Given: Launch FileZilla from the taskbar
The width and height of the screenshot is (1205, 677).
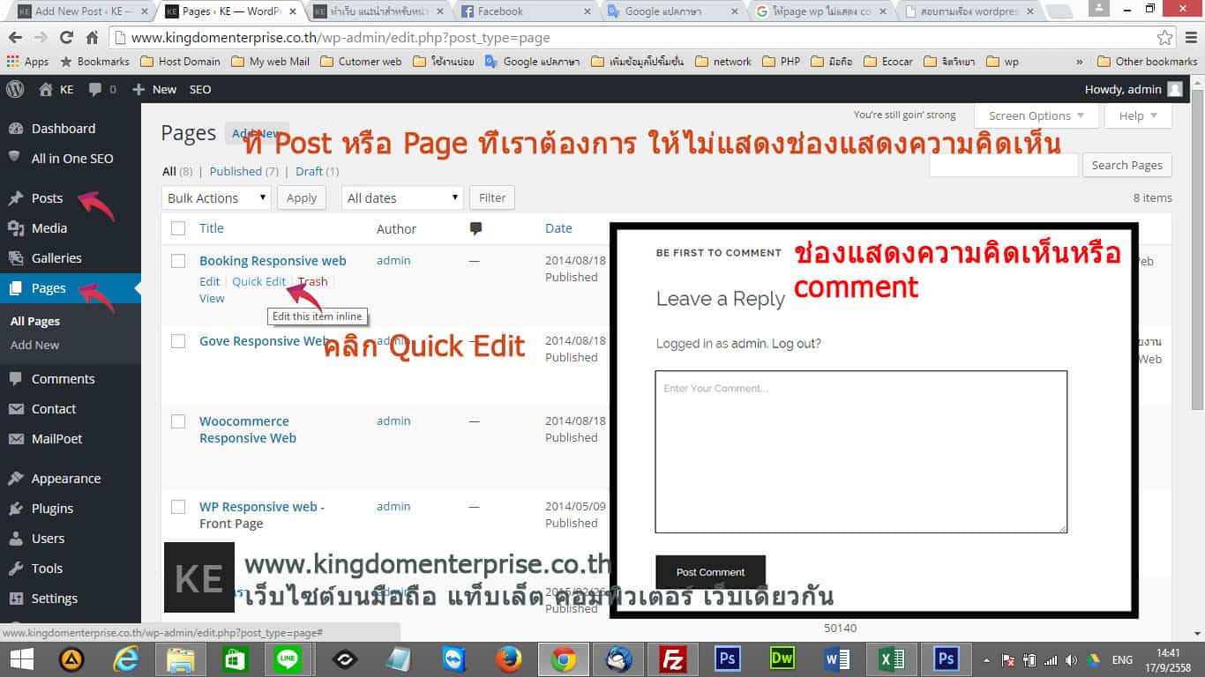Looking at the screenshot, I should click(x=673, y=658).
